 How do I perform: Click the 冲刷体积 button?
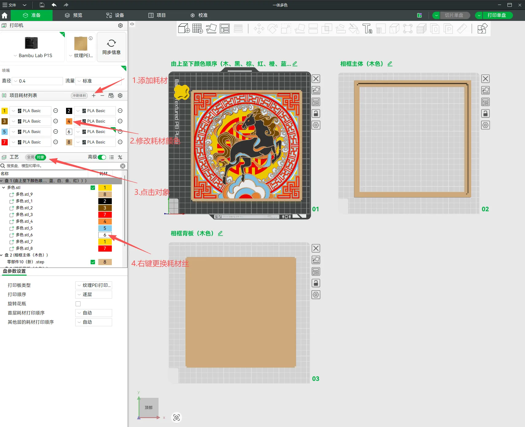pyautogui.click(x=79, y=96)
